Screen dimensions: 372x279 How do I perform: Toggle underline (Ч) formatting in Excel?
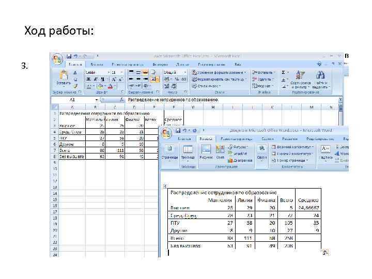102,79
